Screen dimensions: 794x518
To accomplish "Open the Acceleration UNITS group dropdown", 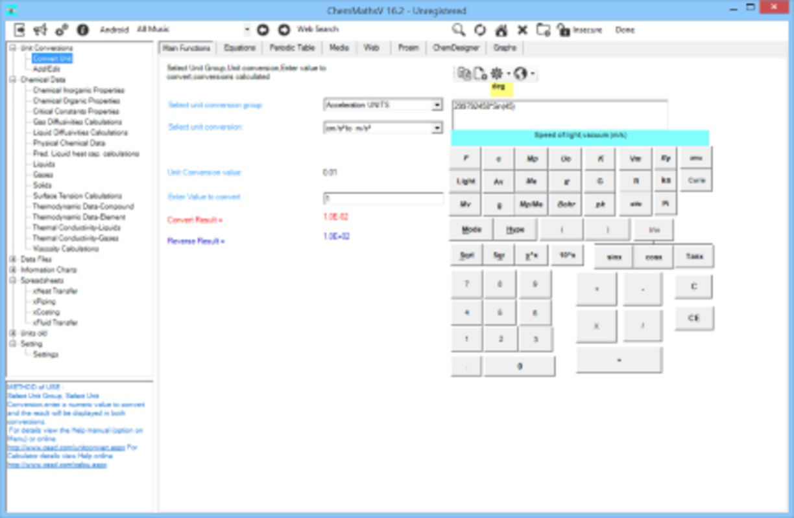I will click(437, 104).
